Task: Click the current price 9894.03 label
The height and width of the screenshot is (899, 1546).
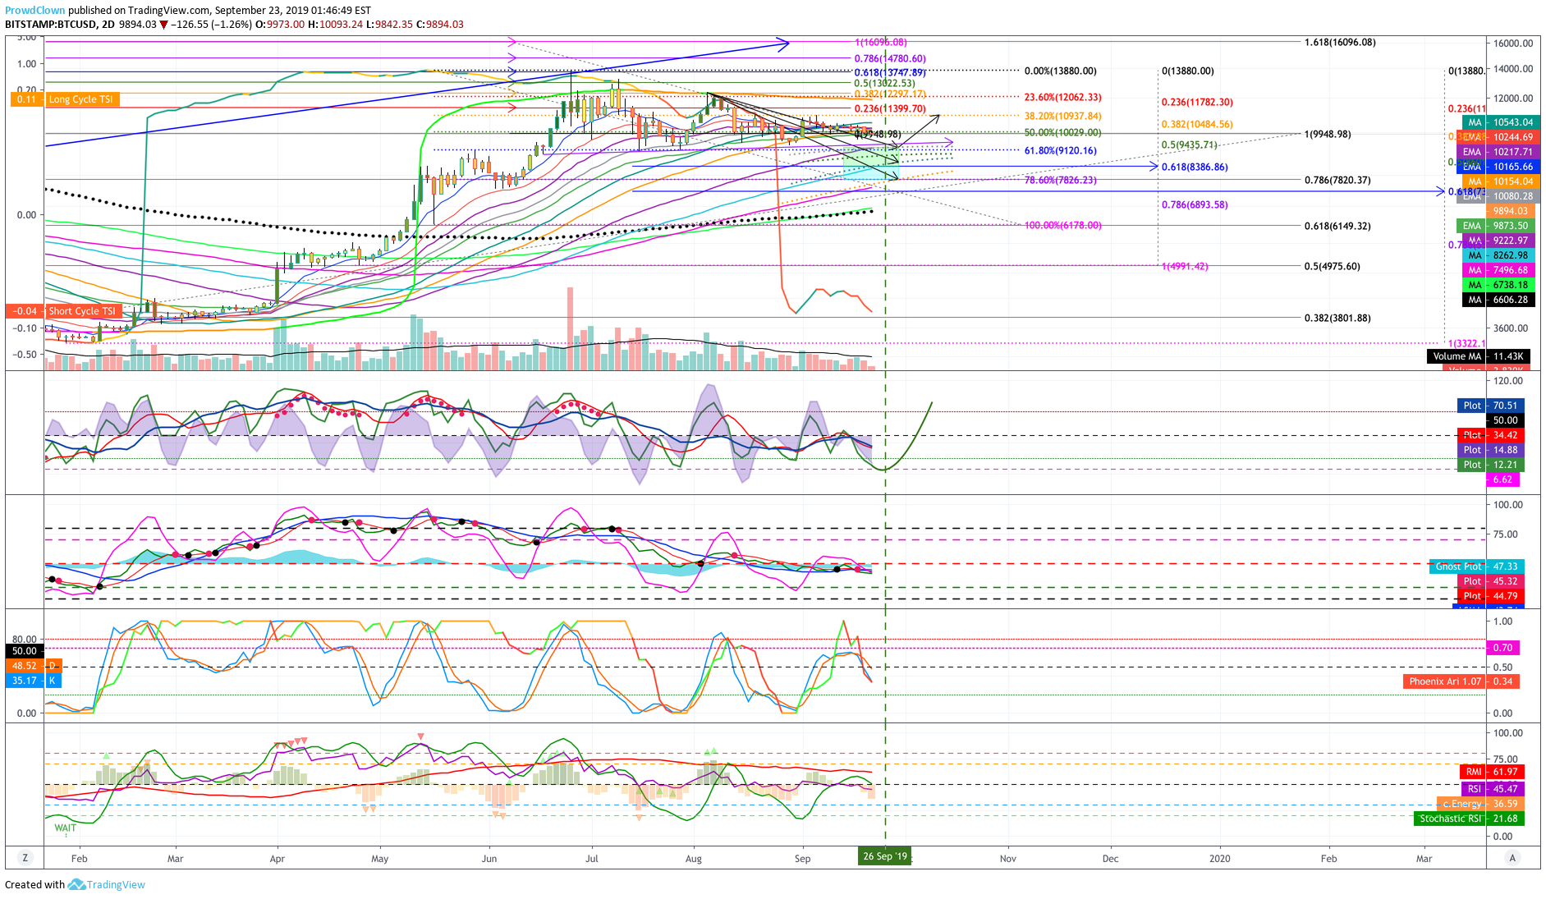Action: pyautogui.click(x=1511, y=211)
